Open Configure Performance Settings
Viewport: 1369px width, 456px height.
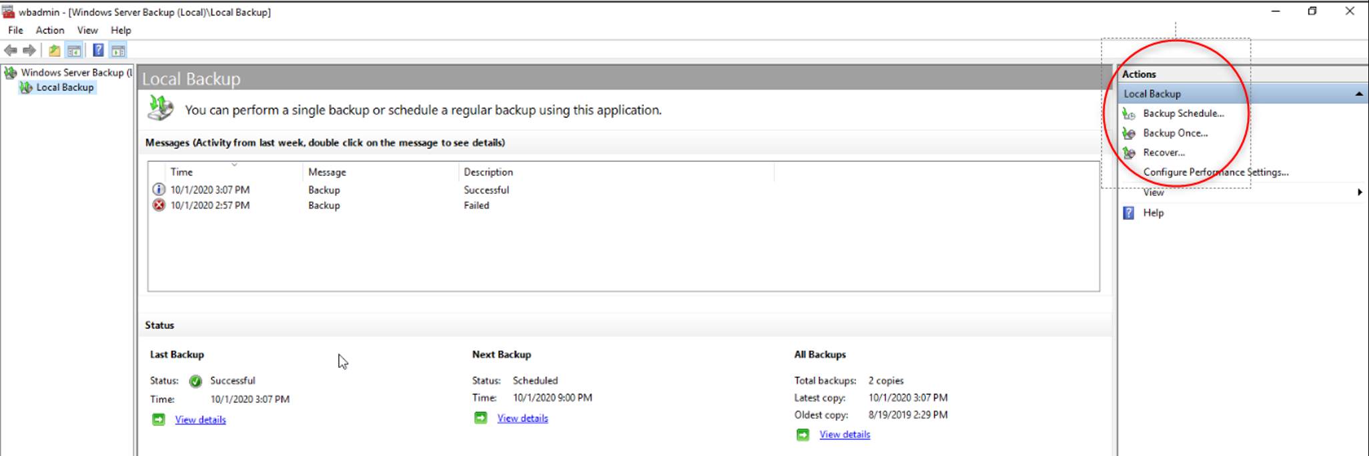pyautogui.click(x=1216, y=173)
